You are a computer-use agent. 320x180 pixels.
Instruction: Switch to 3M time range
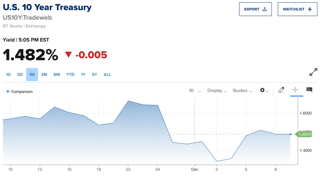click(44, 75)
